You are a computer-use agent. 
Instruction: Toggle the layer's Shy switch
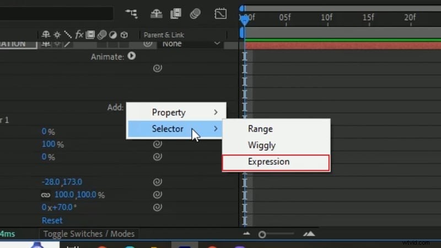(x=46, y=44)
